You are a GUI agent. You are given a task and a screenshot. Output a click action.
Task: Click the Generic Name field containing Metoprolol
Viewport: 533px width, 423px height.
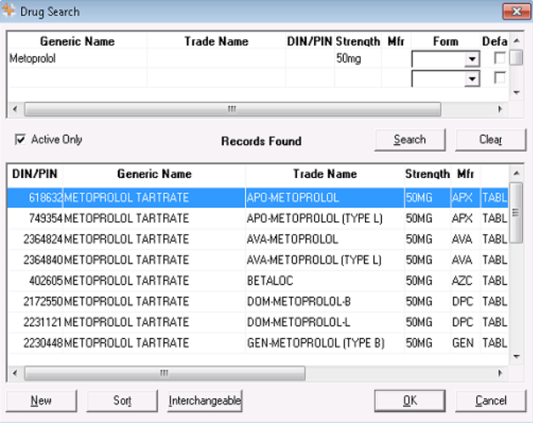(77, 58)
